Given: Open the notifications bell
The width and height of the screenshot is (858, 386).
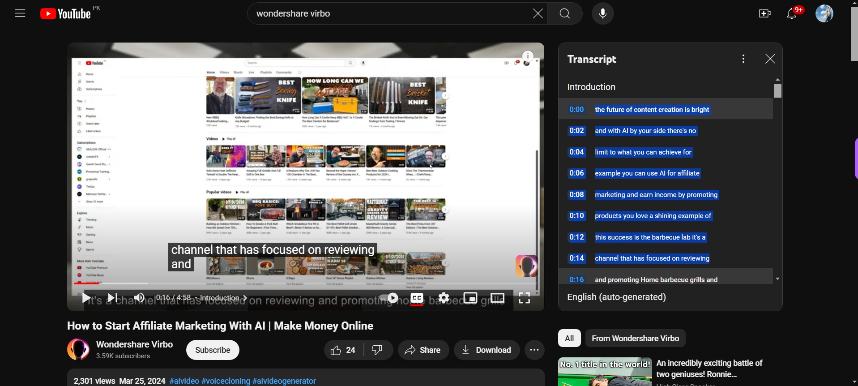Looking at the screenshot, I should (792, 14).
